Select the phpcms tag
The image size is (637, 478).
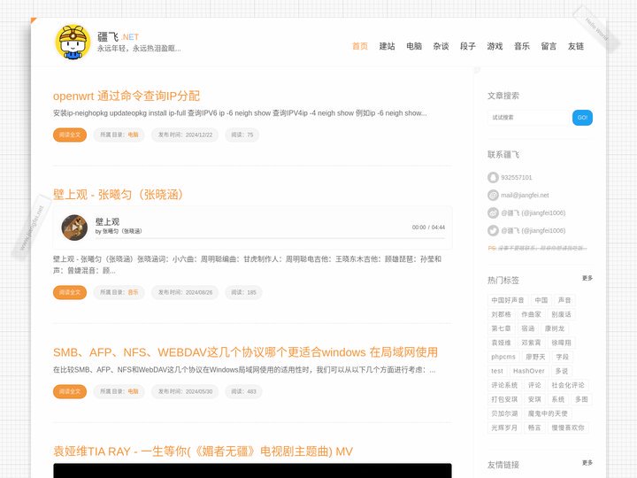(x=503, y=357)
